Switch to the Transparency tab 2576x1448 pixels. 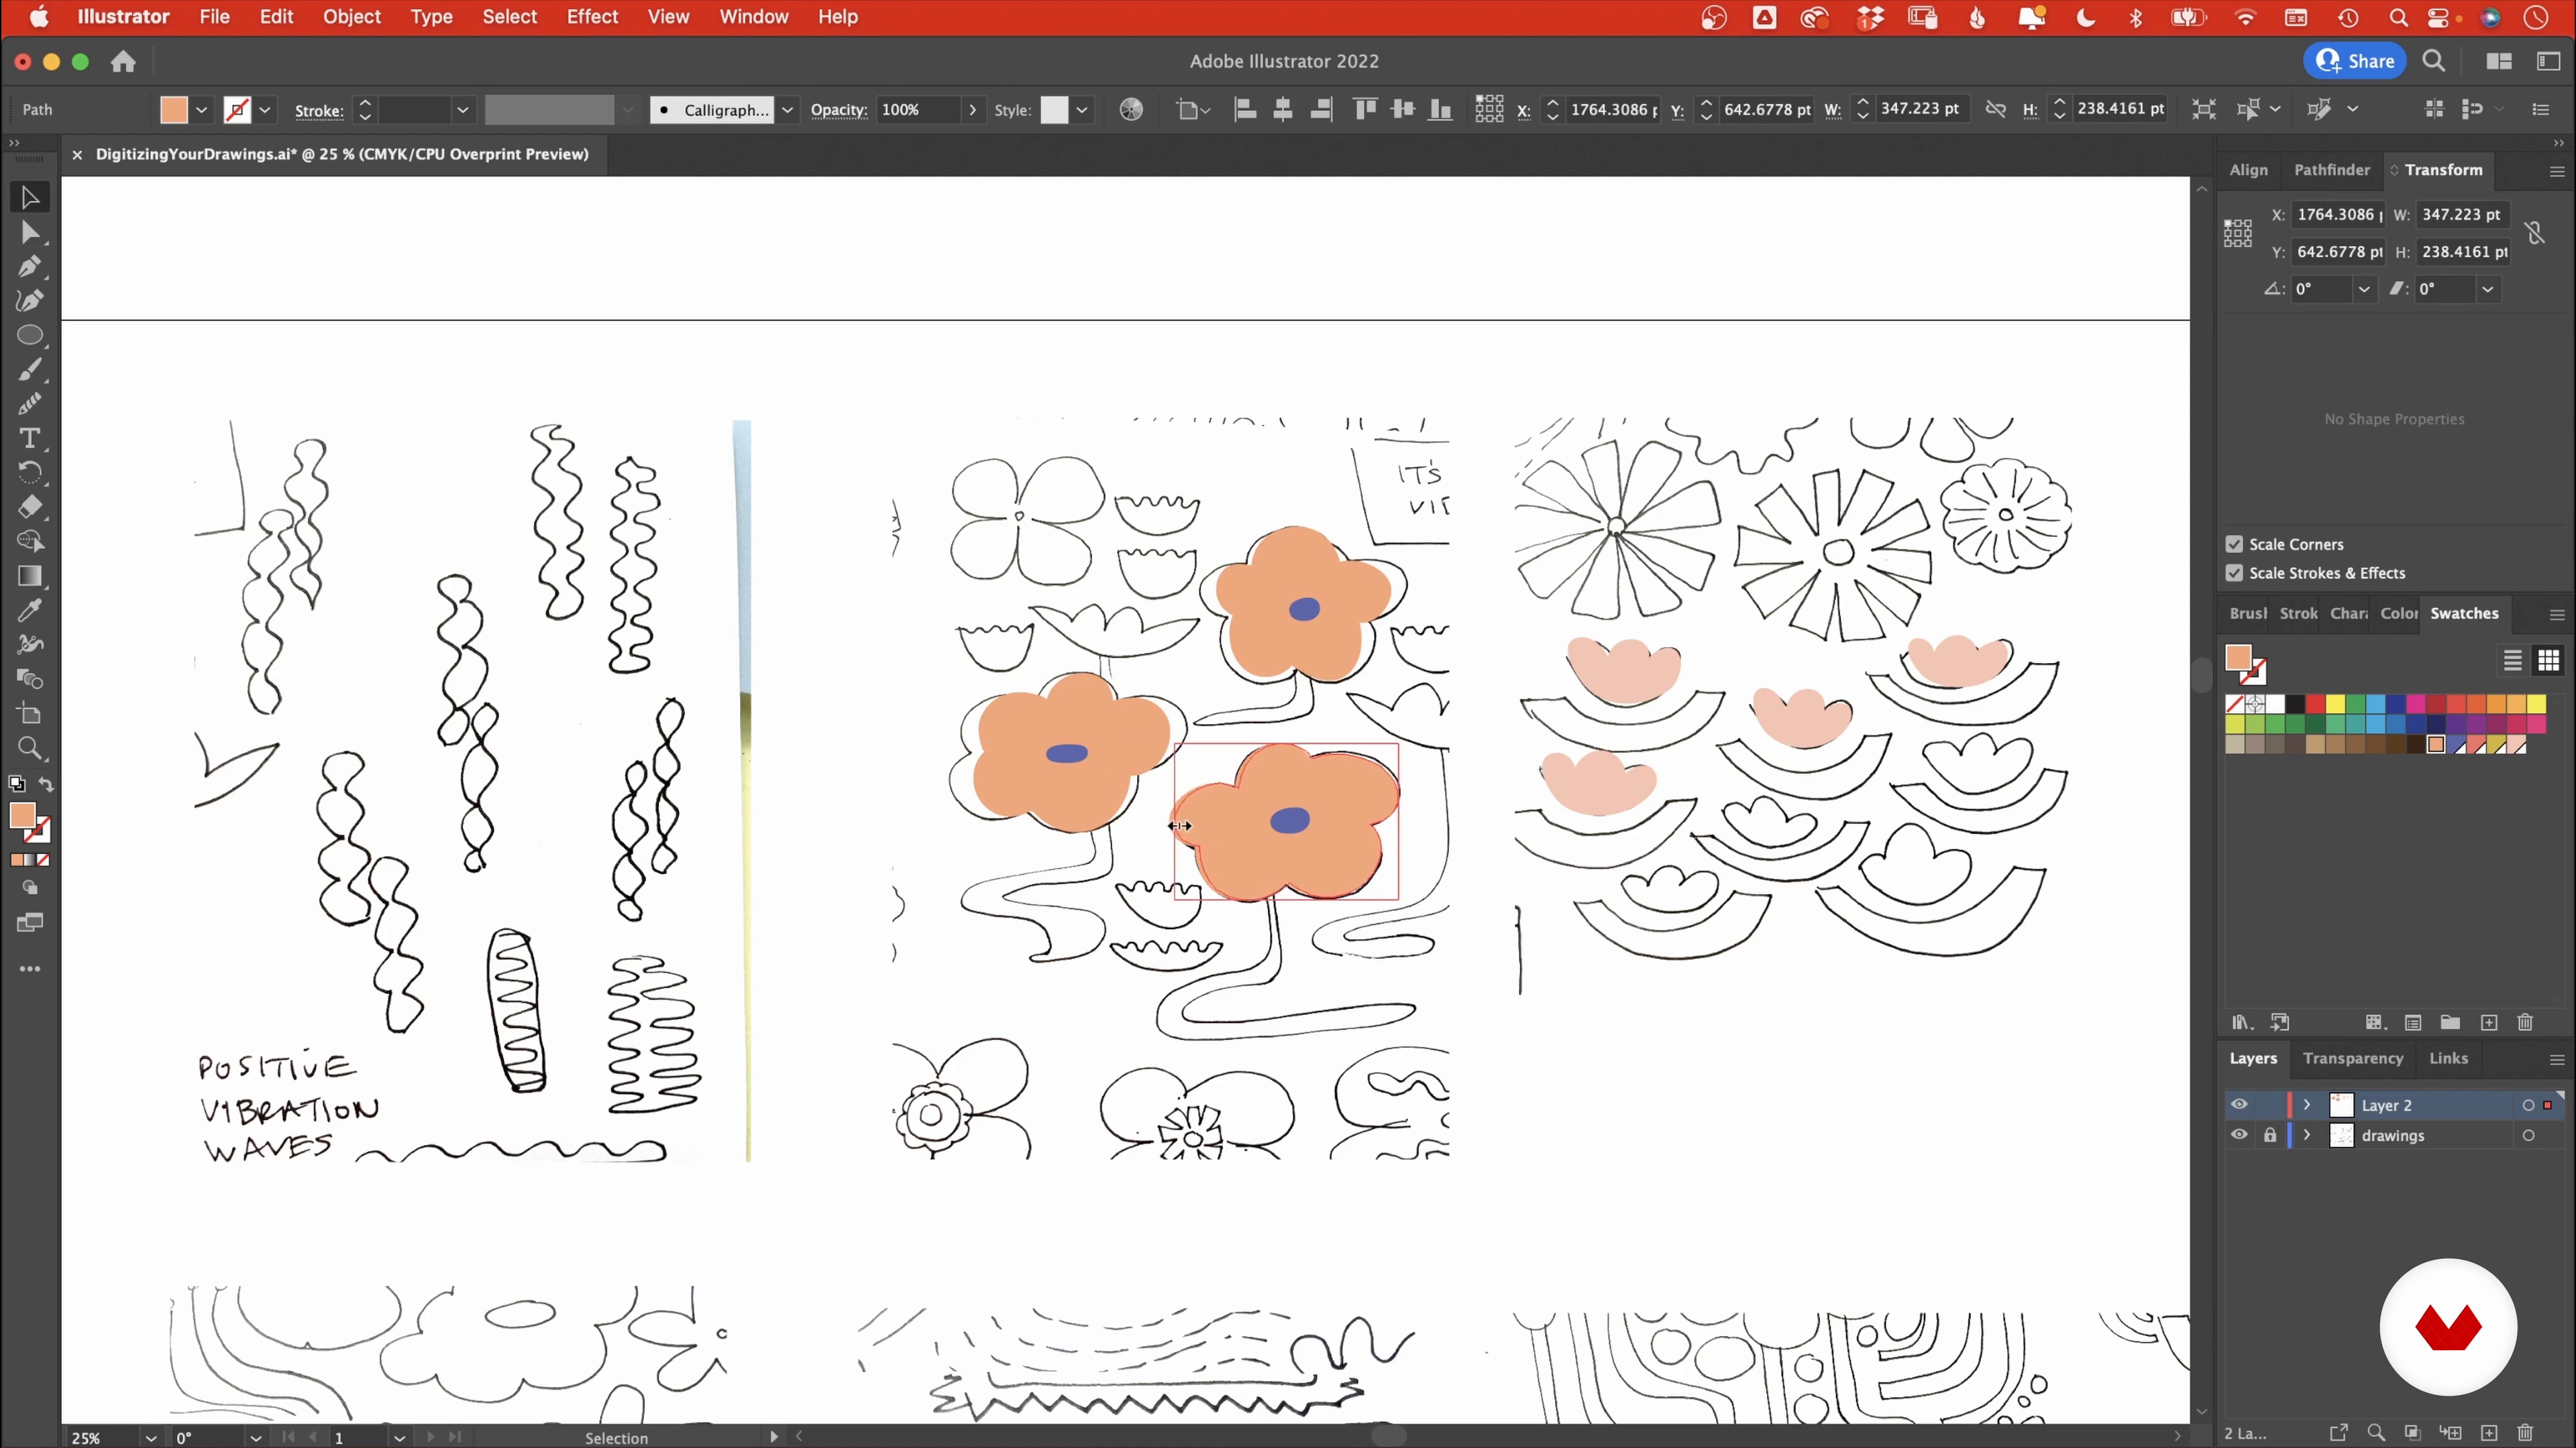tap(2352, 1059)
